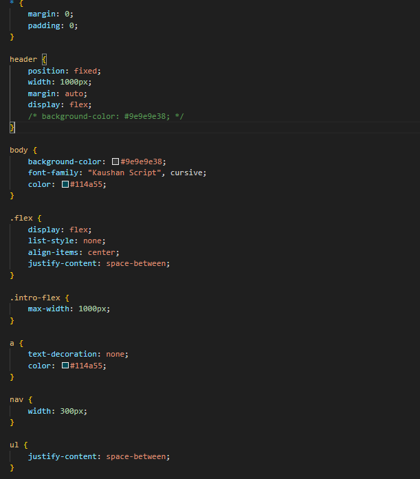This screenshot has width=420, height=479.
Task: Click space-between value inside the ul rule
Action: click(x=137, y=456)
